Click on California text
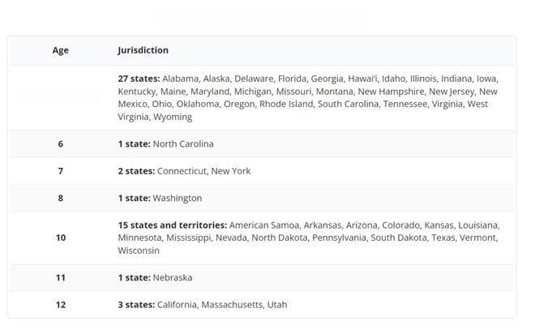 click(177, 305)
